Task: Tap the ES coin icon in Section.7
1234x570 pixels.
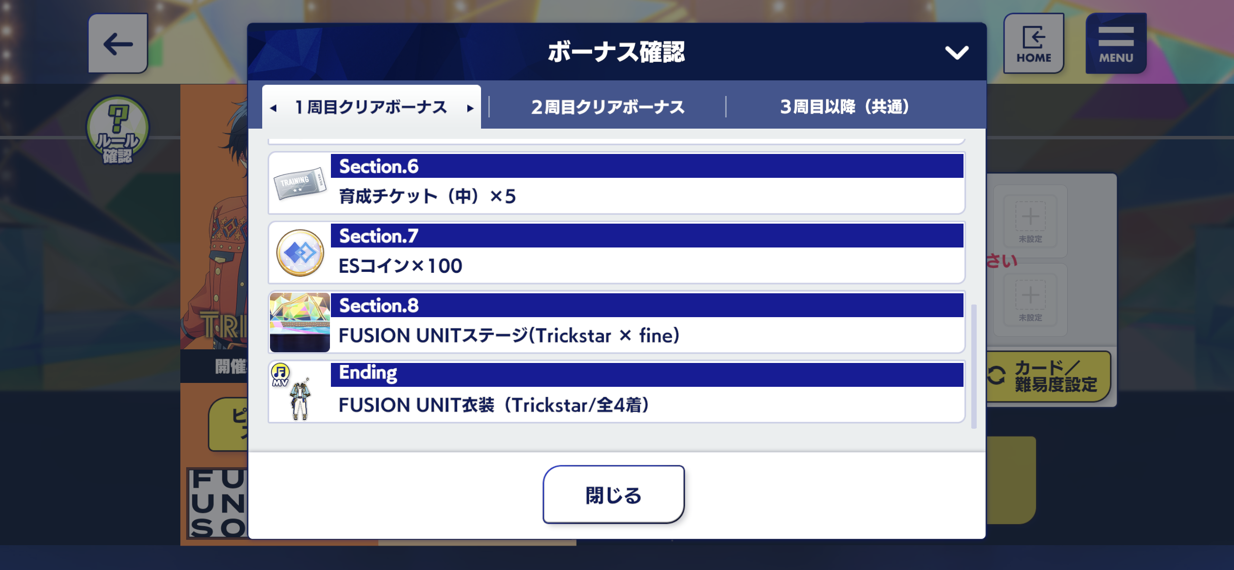Action: pos(300,253)
